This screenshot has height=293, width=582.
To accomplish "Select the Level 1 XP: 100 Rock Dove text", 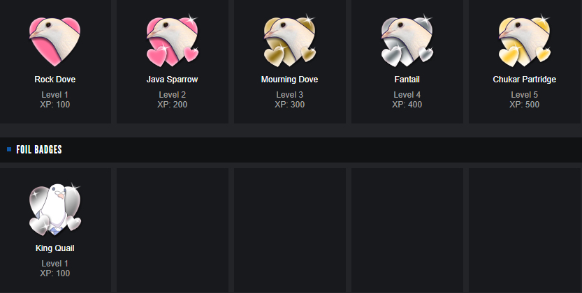I will click(x=55, y=100).
